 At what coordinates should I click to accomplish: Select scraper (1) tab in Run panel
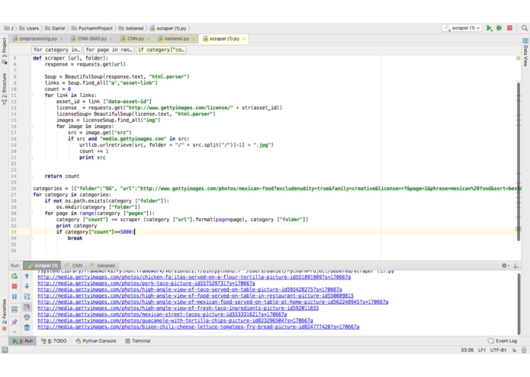[42, 266]
